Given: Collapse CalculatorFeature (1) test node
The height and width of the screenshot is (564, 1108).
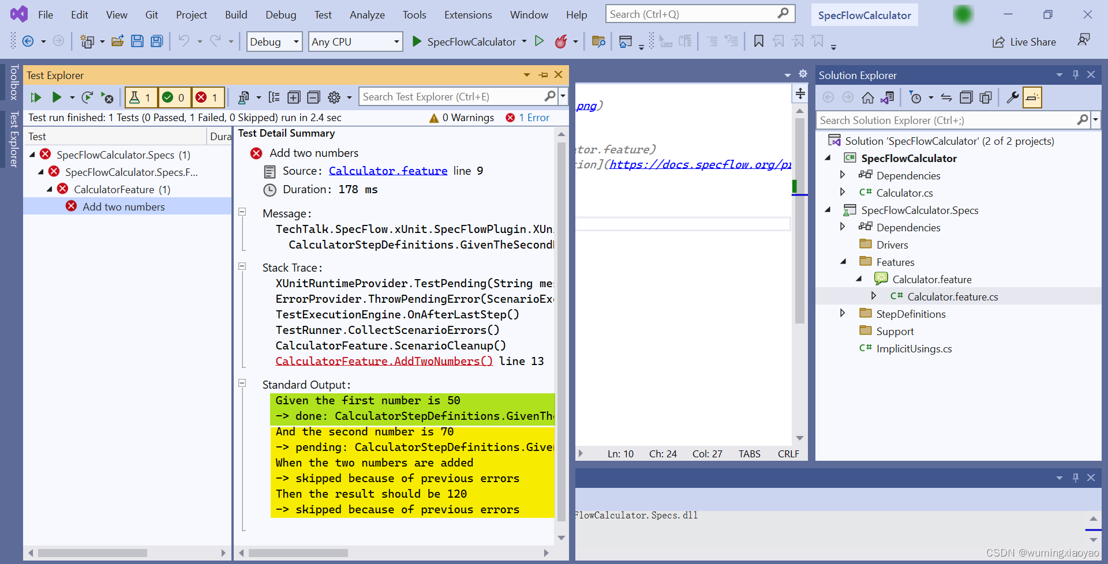Looking at the screenshot, I should click(50, 189).
